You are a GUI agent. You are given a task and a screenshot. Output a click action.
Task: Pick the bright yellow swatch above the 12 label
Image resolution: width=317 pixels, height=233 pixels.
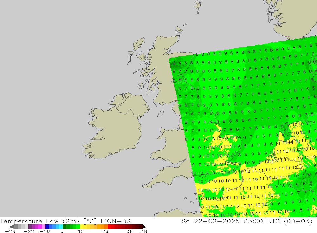tap(82, 227)
